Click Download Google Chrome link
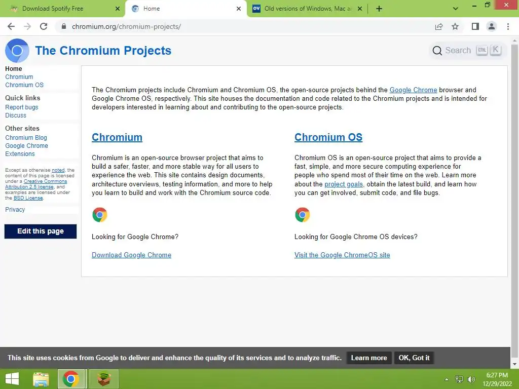519x389 pixels. coord(131,255)
